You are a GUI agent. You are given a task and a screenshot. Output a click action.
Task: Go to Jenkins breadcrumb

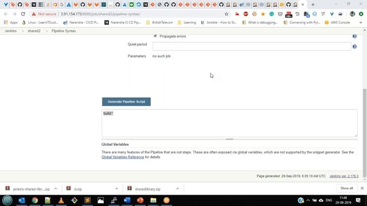click(x=11, y=31)
